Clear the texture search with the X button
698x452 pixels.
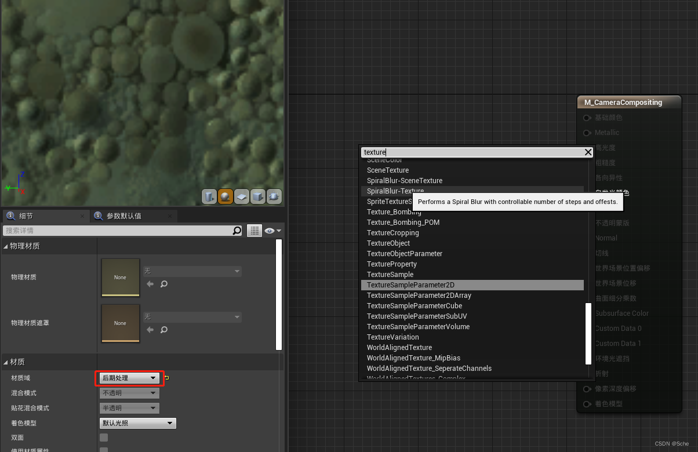tap(588, 152)
